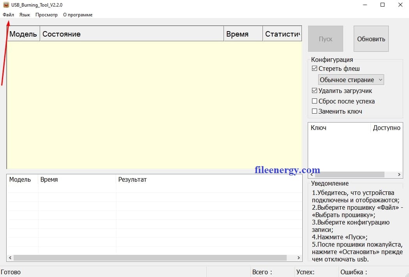Image resolution: width=409 pixels, height=277 pixels.
Task: Click the Модель header in device table
Action: click(23, 34)
